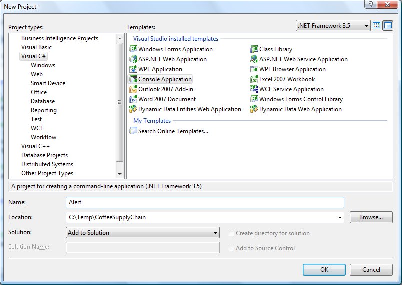The height and width of the screenshot is (285, 402).
Task: Switch templates to large icons view
Action: tap(377, 25)
